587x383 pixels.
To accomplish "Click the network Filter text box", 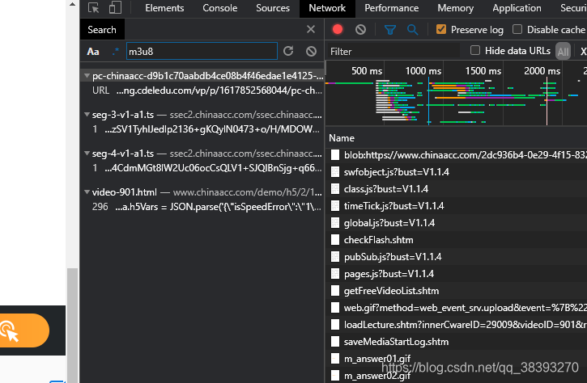I will pos(393,51).
